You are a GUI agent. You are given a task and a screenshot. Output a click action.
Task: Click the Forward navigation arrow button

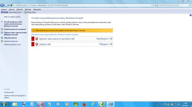tap(6, 5)
